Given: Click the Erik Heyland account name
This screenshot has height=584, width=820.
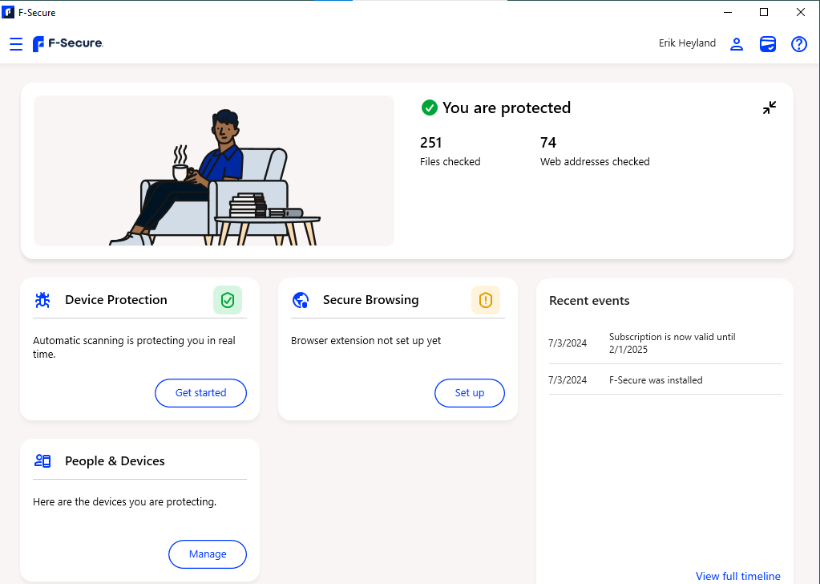Looking at the screenshot, I should (687, 43).
